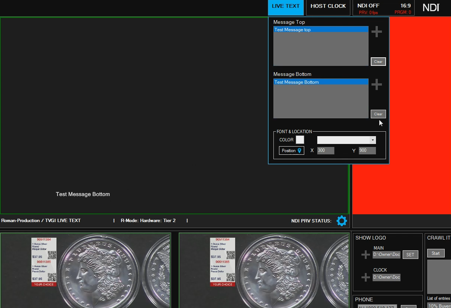Switch to the LIVE TEXT tab
The width and height of the screenshot is (451, 308).
click(285, 6)
